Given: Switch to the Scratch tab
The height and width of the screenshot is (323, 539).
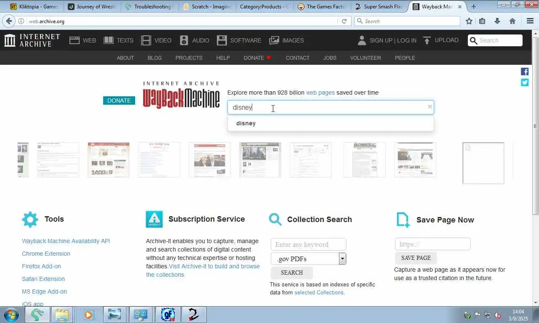Looking at the screenshot, I should (207, 7).
